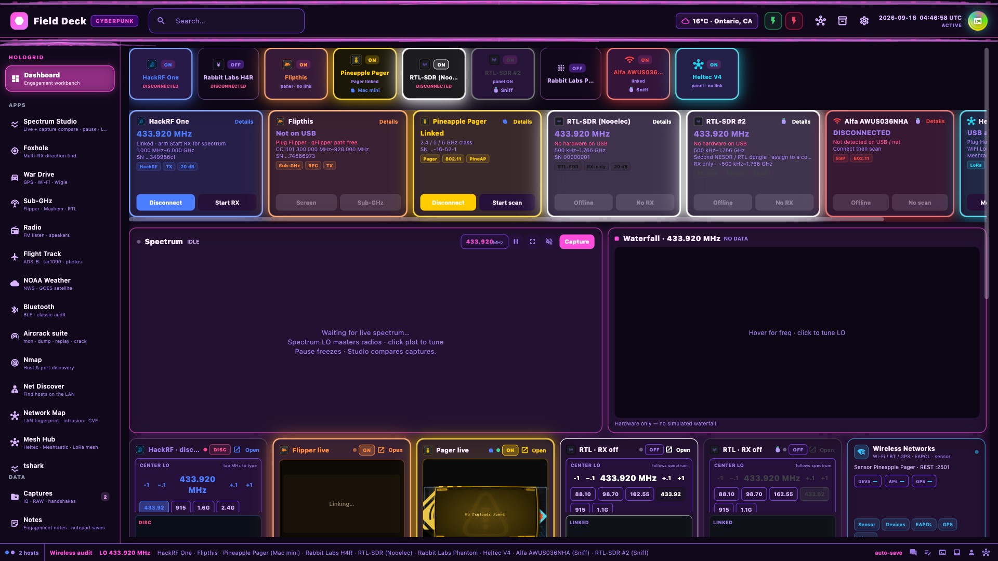Select War Drive in the apps list

click(60, 178)
